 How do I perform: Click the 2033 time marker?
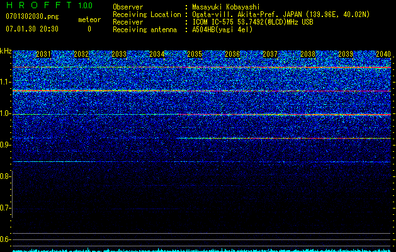[x=119, y=54]
